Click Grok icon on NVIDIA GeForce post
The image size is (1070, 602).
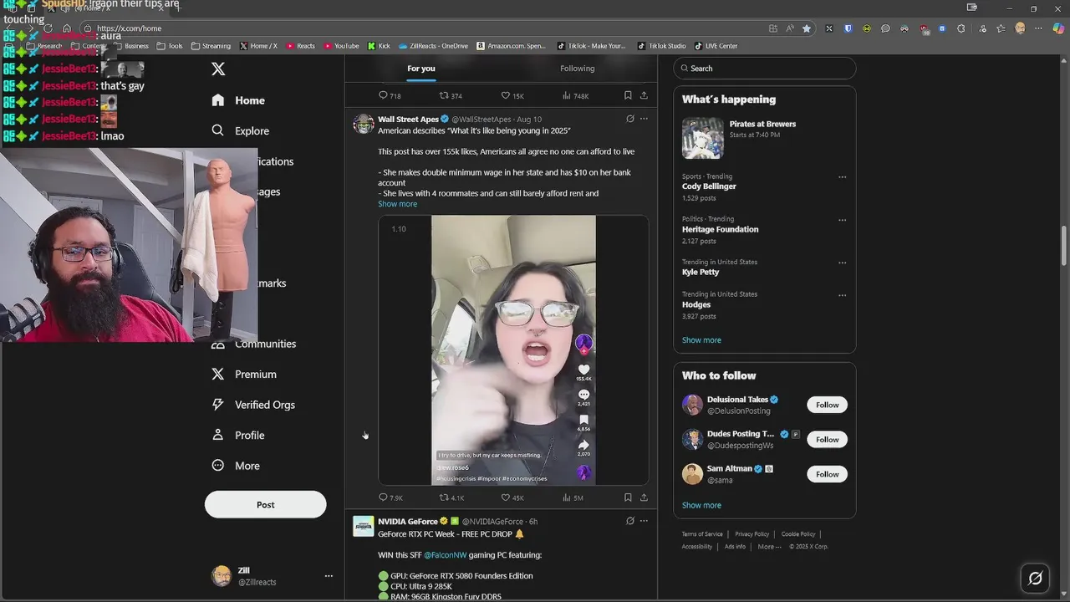(629, 521)
